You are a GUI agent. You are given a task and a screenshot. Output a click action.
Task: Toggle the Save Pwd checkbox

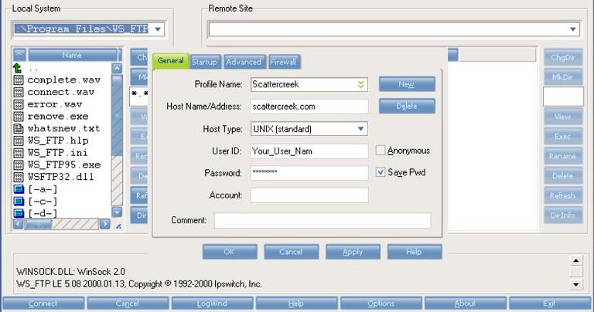point(380,172)
